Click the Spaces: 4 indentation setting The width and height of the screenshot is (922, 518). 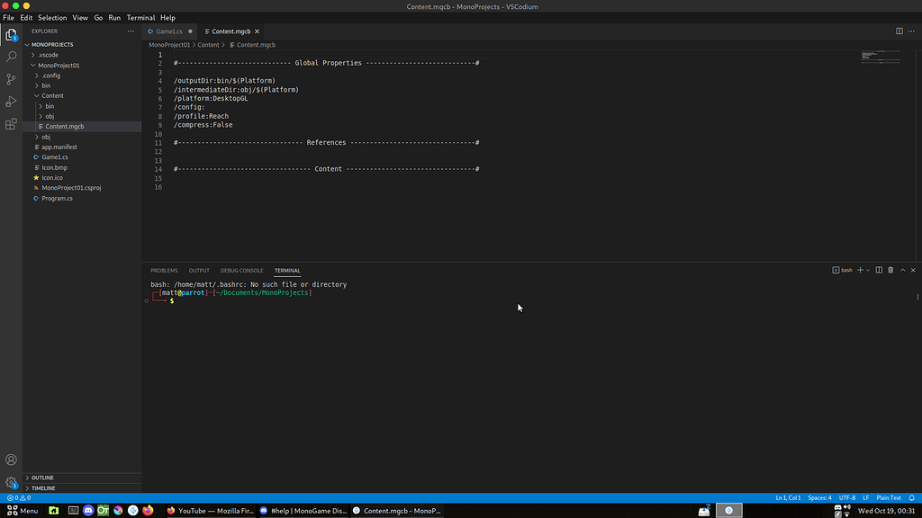(819, 497)
